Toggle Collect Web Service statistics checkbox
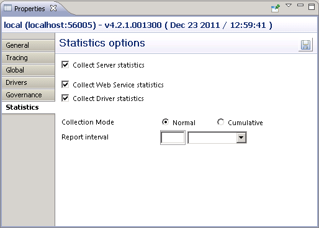319x228 pixels. pyautogui.click(x=65, y=84)
